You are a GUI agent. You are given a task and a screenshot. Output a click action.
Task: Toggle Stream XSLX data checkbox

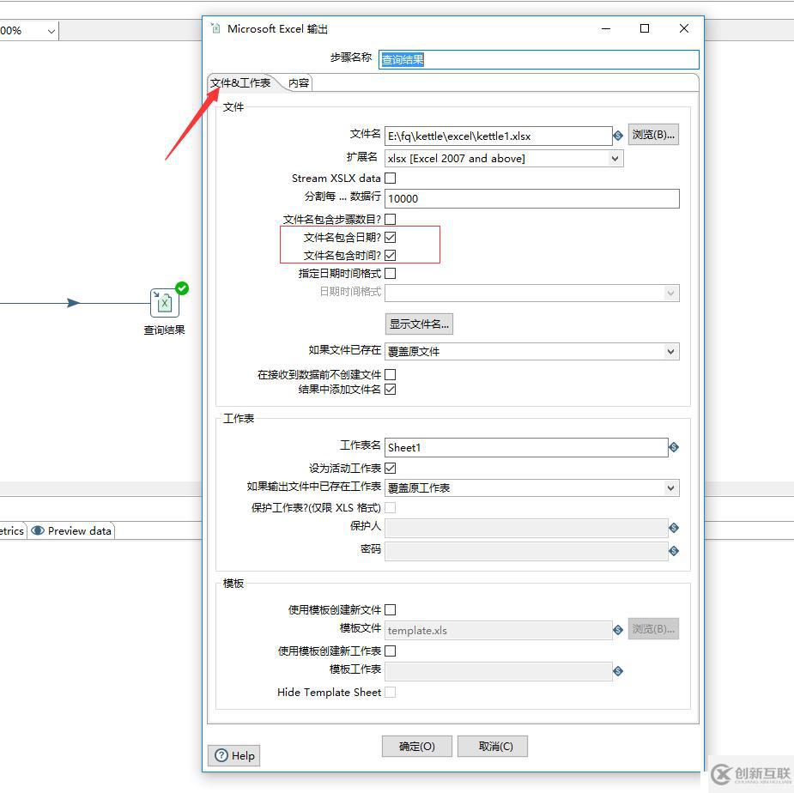coord(390,179)
